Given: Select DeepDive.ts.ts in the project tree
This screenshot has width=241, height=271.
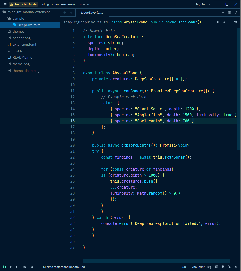Looking at the screenshot, I should click(30, 25).
